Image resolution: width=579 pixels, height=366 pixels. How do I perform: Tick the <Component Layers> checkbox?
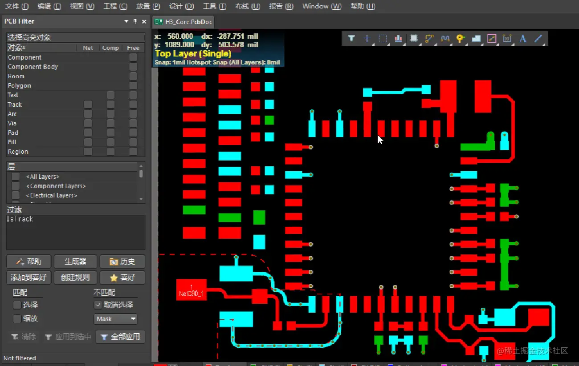click(x=16, y=186)
